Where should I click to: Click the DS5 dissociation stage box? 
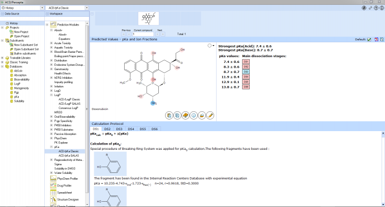click(246, 82)
